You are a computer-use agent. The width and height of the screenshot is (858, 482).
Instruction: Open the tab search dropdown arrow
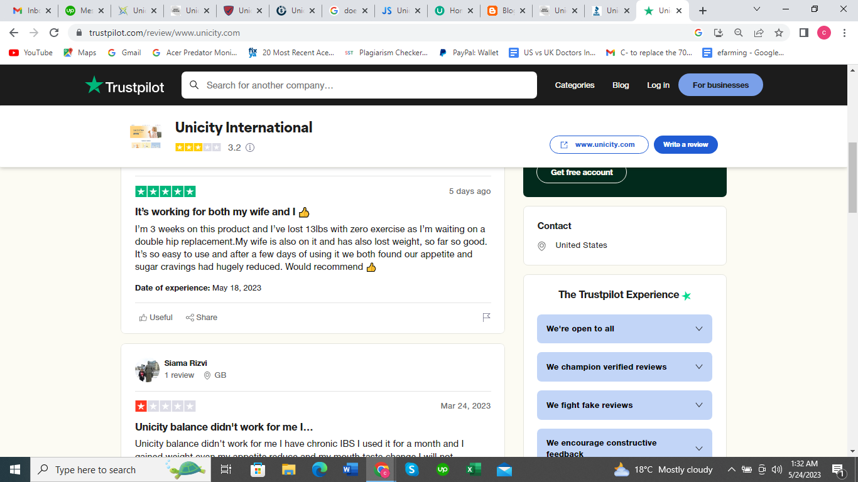click(x=757, y=9)
